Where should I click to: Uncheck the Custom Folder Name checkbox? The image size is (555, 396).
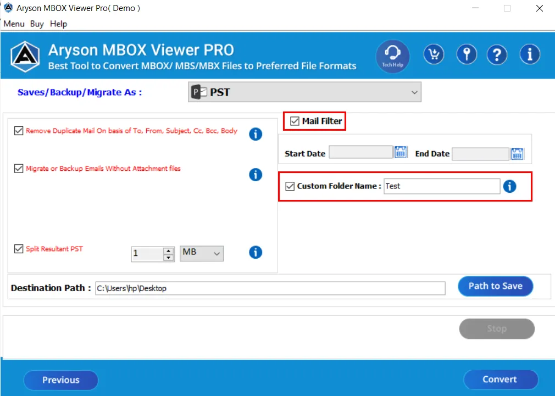pos(290,186)
